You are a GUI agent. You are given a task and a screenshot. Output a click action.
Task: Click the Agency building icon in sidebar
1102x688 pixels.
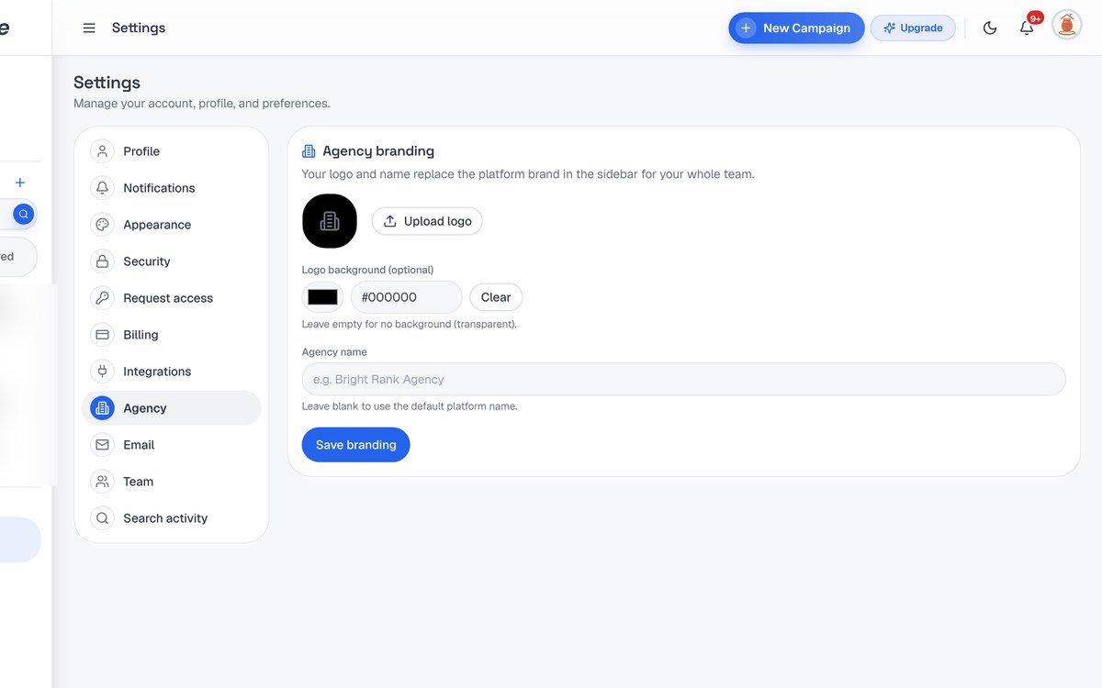point(102,408)
